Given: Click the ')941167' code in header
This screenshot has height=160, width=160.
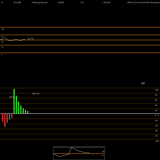Looking at the screenshot, I should click(x=107, y=3).
